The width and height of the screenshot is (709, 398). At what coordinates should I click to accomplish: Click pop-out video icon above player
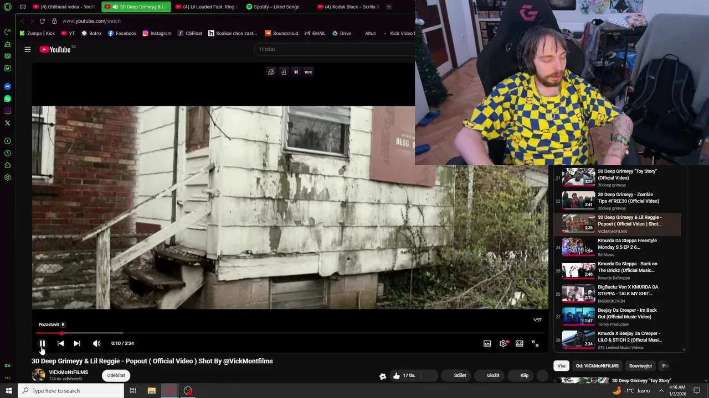(x=271, y=72)
